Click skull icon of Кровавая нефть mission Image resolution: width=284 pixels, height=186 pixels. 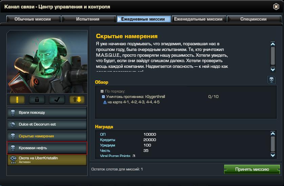(13, 148)
